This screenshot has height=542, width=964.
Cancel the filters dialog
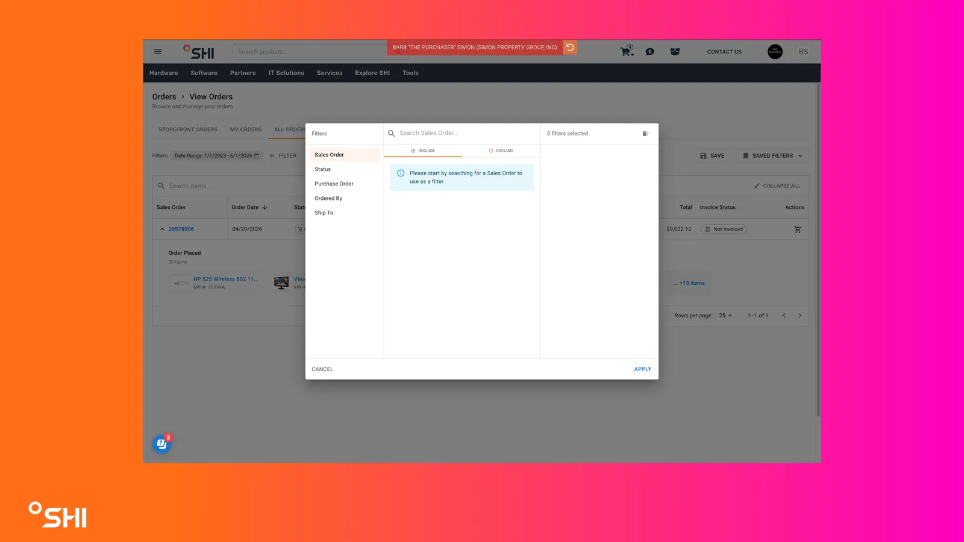click(322, 369)
